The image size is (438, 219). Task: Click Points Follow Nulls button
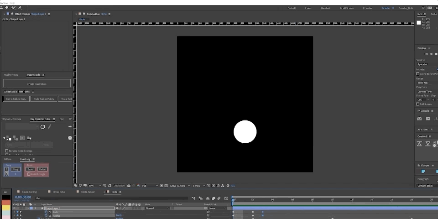click(16, 99)
